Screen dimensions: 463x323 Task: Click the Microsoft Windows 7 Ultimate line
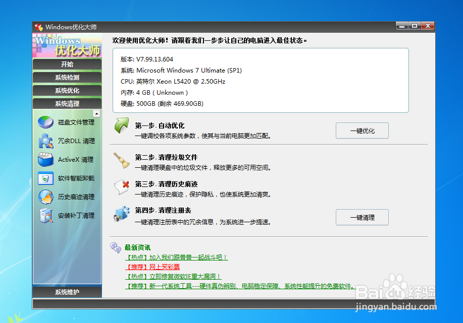pos(181,71)
